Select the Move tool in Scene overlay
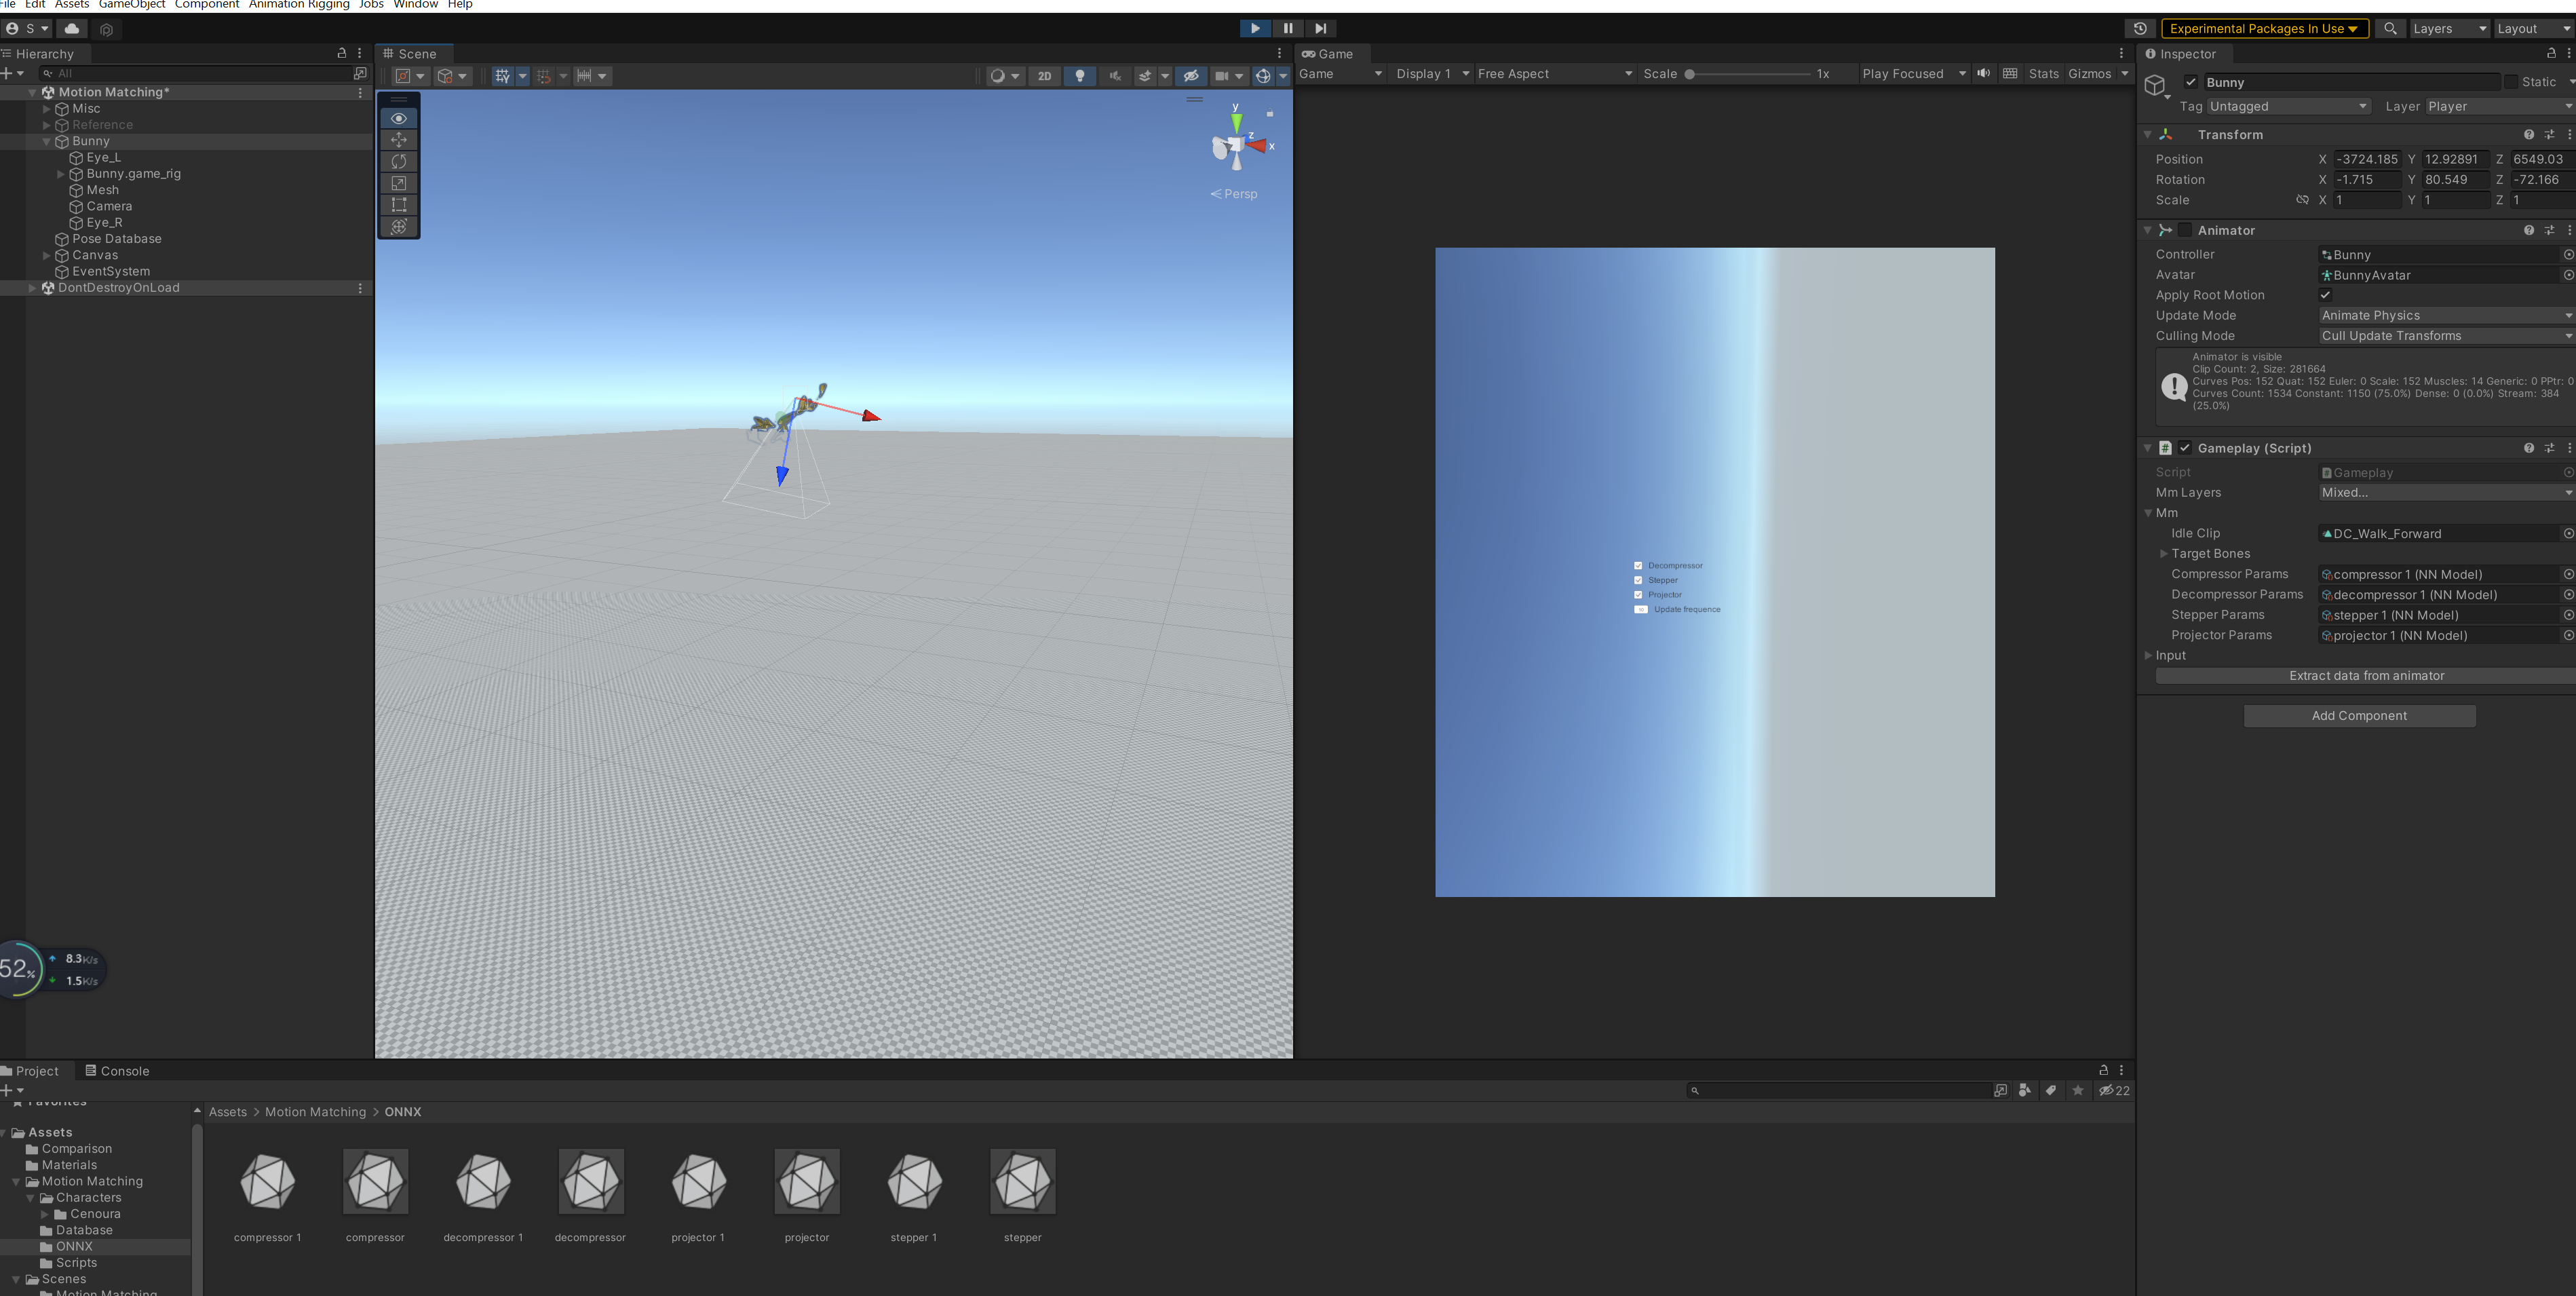The width and height of the screenshot is (2576, 1296). point(399,140)
